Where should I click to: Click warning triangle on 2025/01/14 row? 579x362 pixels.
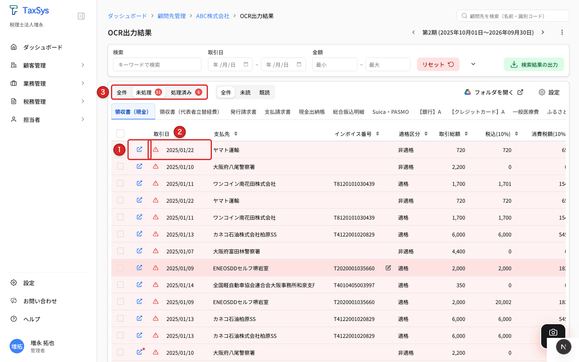pos(156,285)
